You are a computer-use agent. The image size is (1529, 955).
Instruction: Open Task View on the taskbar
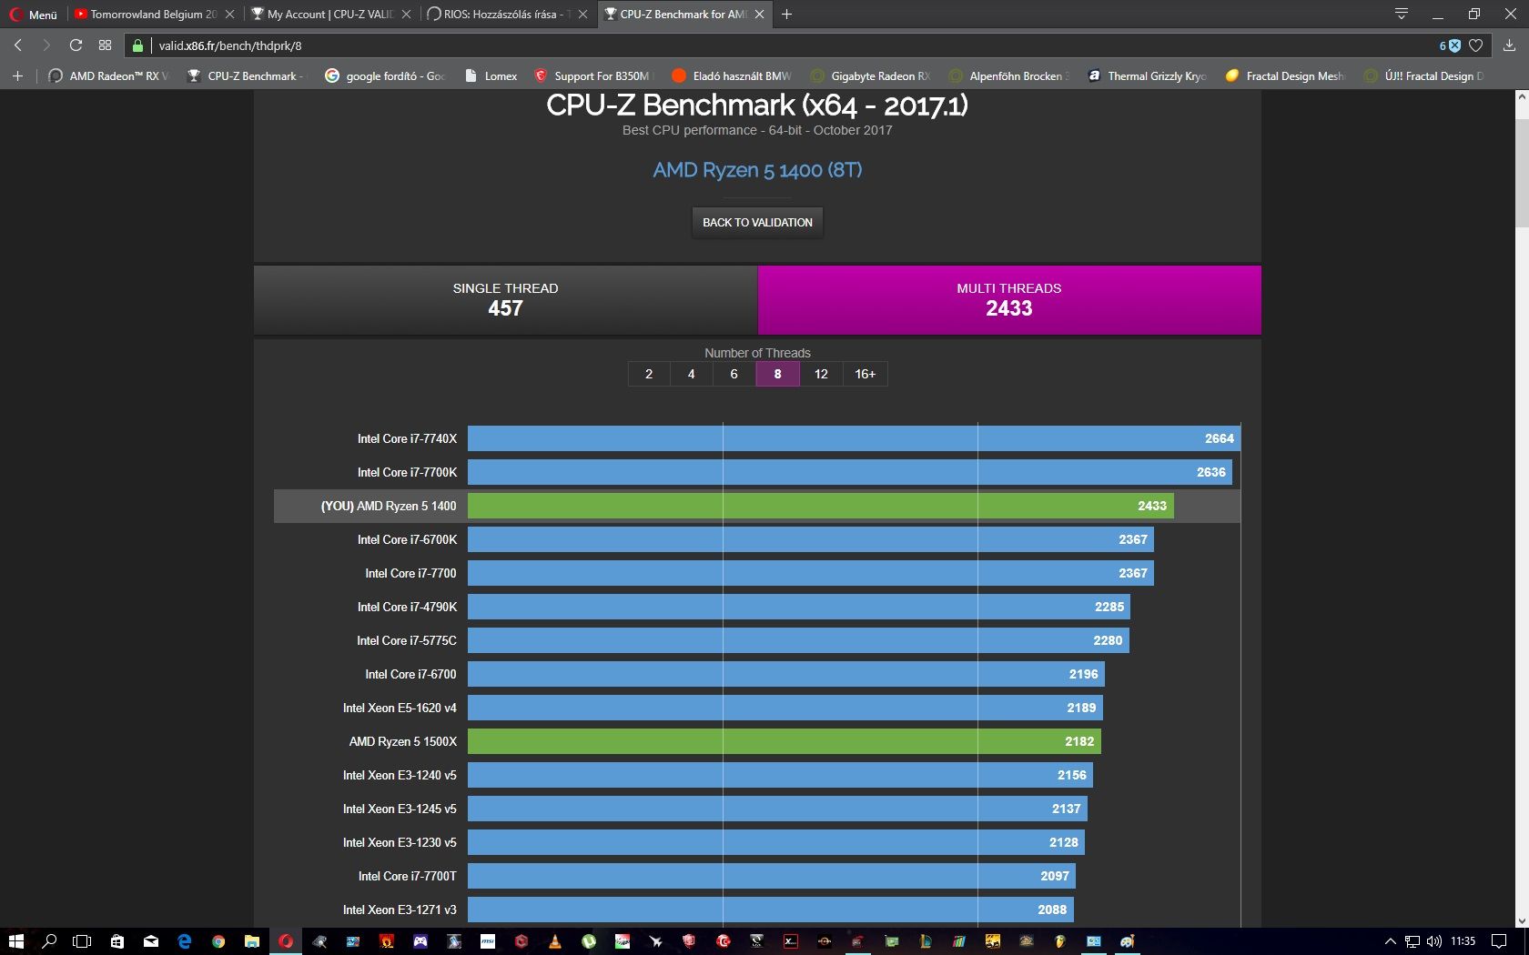(x=82, y=941)
